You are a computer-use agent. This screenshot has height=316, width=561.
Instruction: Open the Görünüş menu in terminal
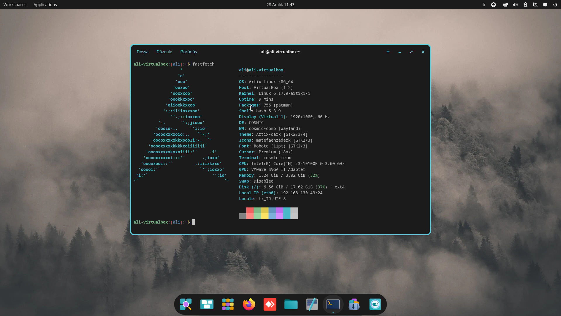click(188, 52)
